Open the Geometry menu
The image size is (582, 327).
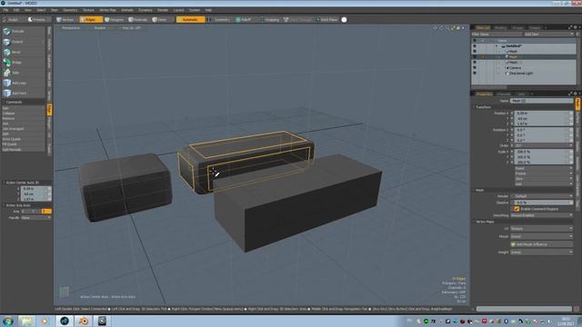(x=70, y=10)
